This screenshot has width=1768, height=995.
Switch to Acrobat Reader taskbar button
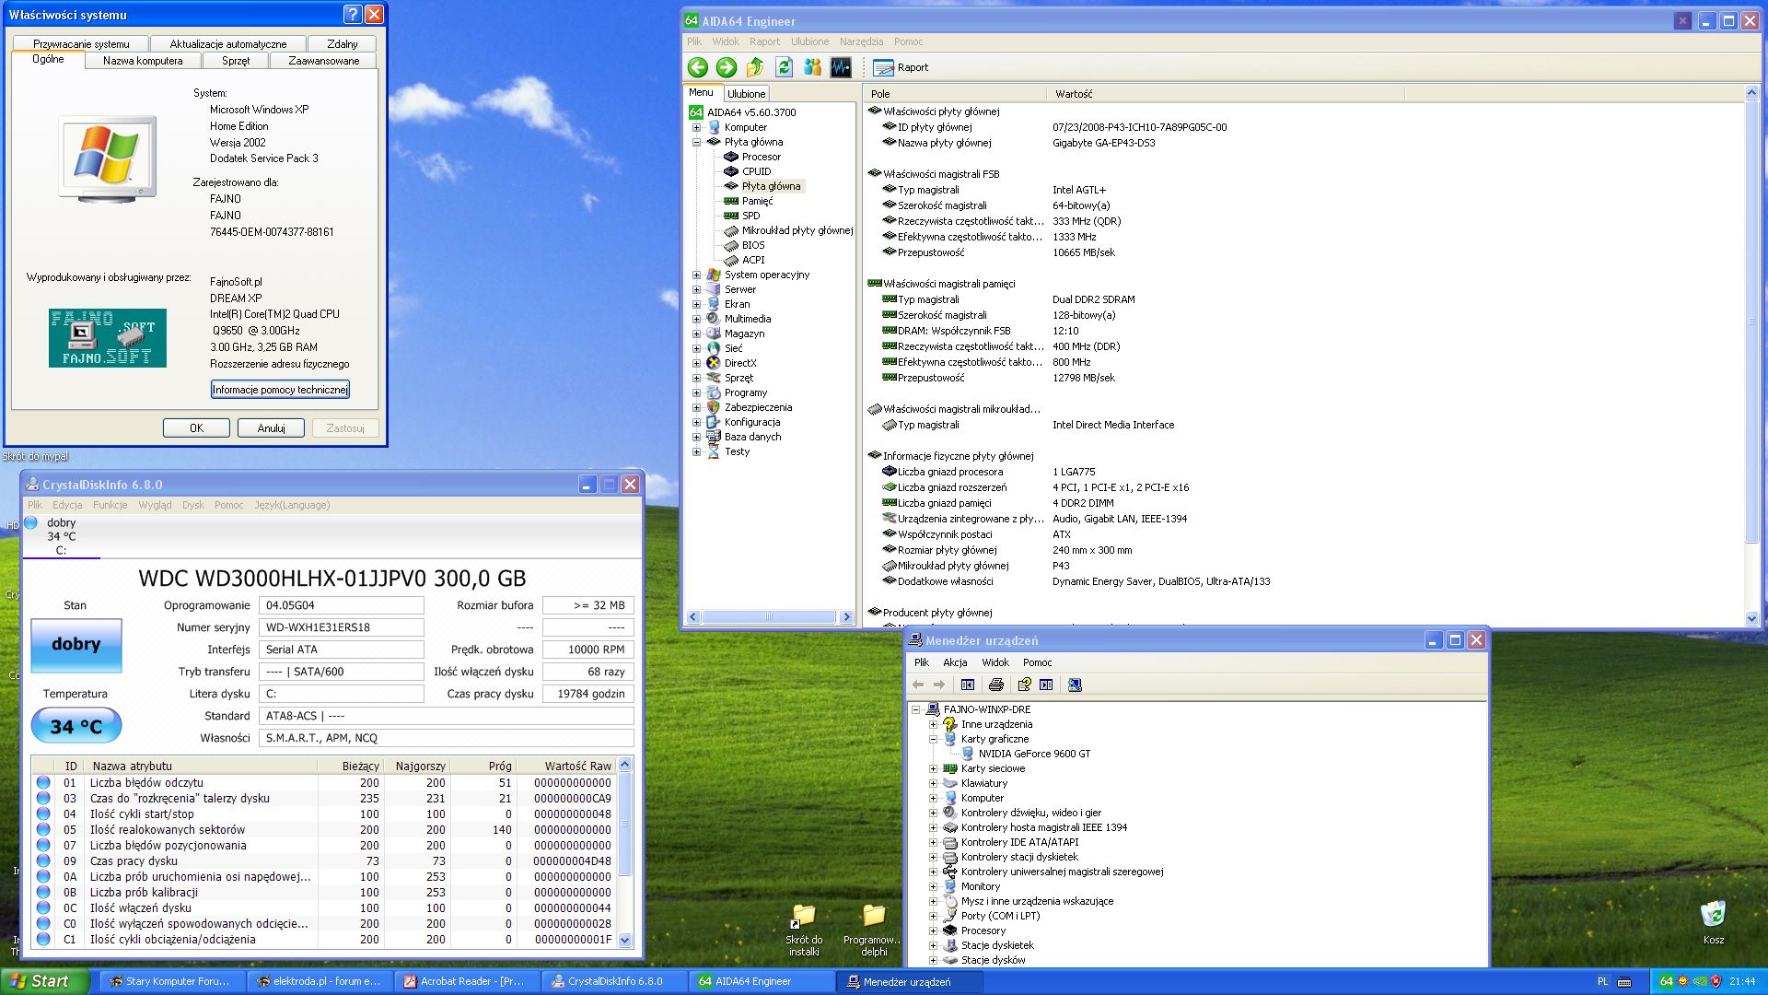(x=468, y=981)
